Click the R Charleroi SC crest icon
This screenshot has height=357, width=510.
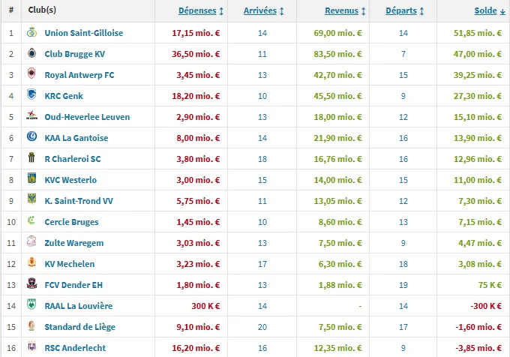[x=31, y=159]
